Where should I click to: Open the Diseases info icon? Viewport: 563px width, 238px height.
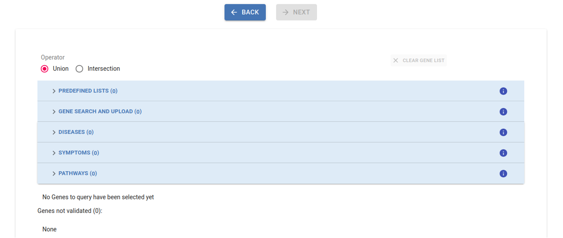503,132
